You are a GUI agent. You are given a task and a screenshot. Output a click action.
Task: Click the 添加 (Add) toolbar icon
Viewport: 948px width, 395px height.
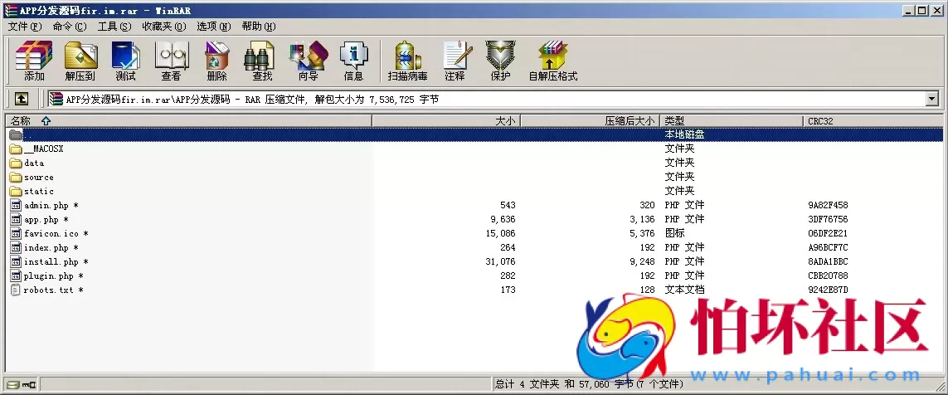point(34,61)
